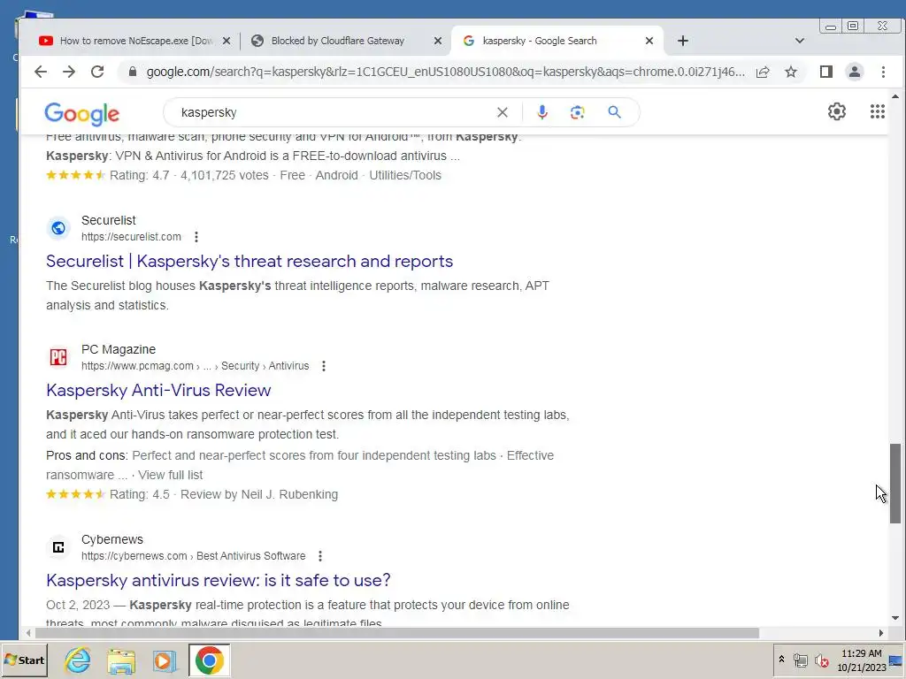This screenshot has width=906, height=679.
Task: Open Chrome three-dot menu
Action: pos(883,72)
